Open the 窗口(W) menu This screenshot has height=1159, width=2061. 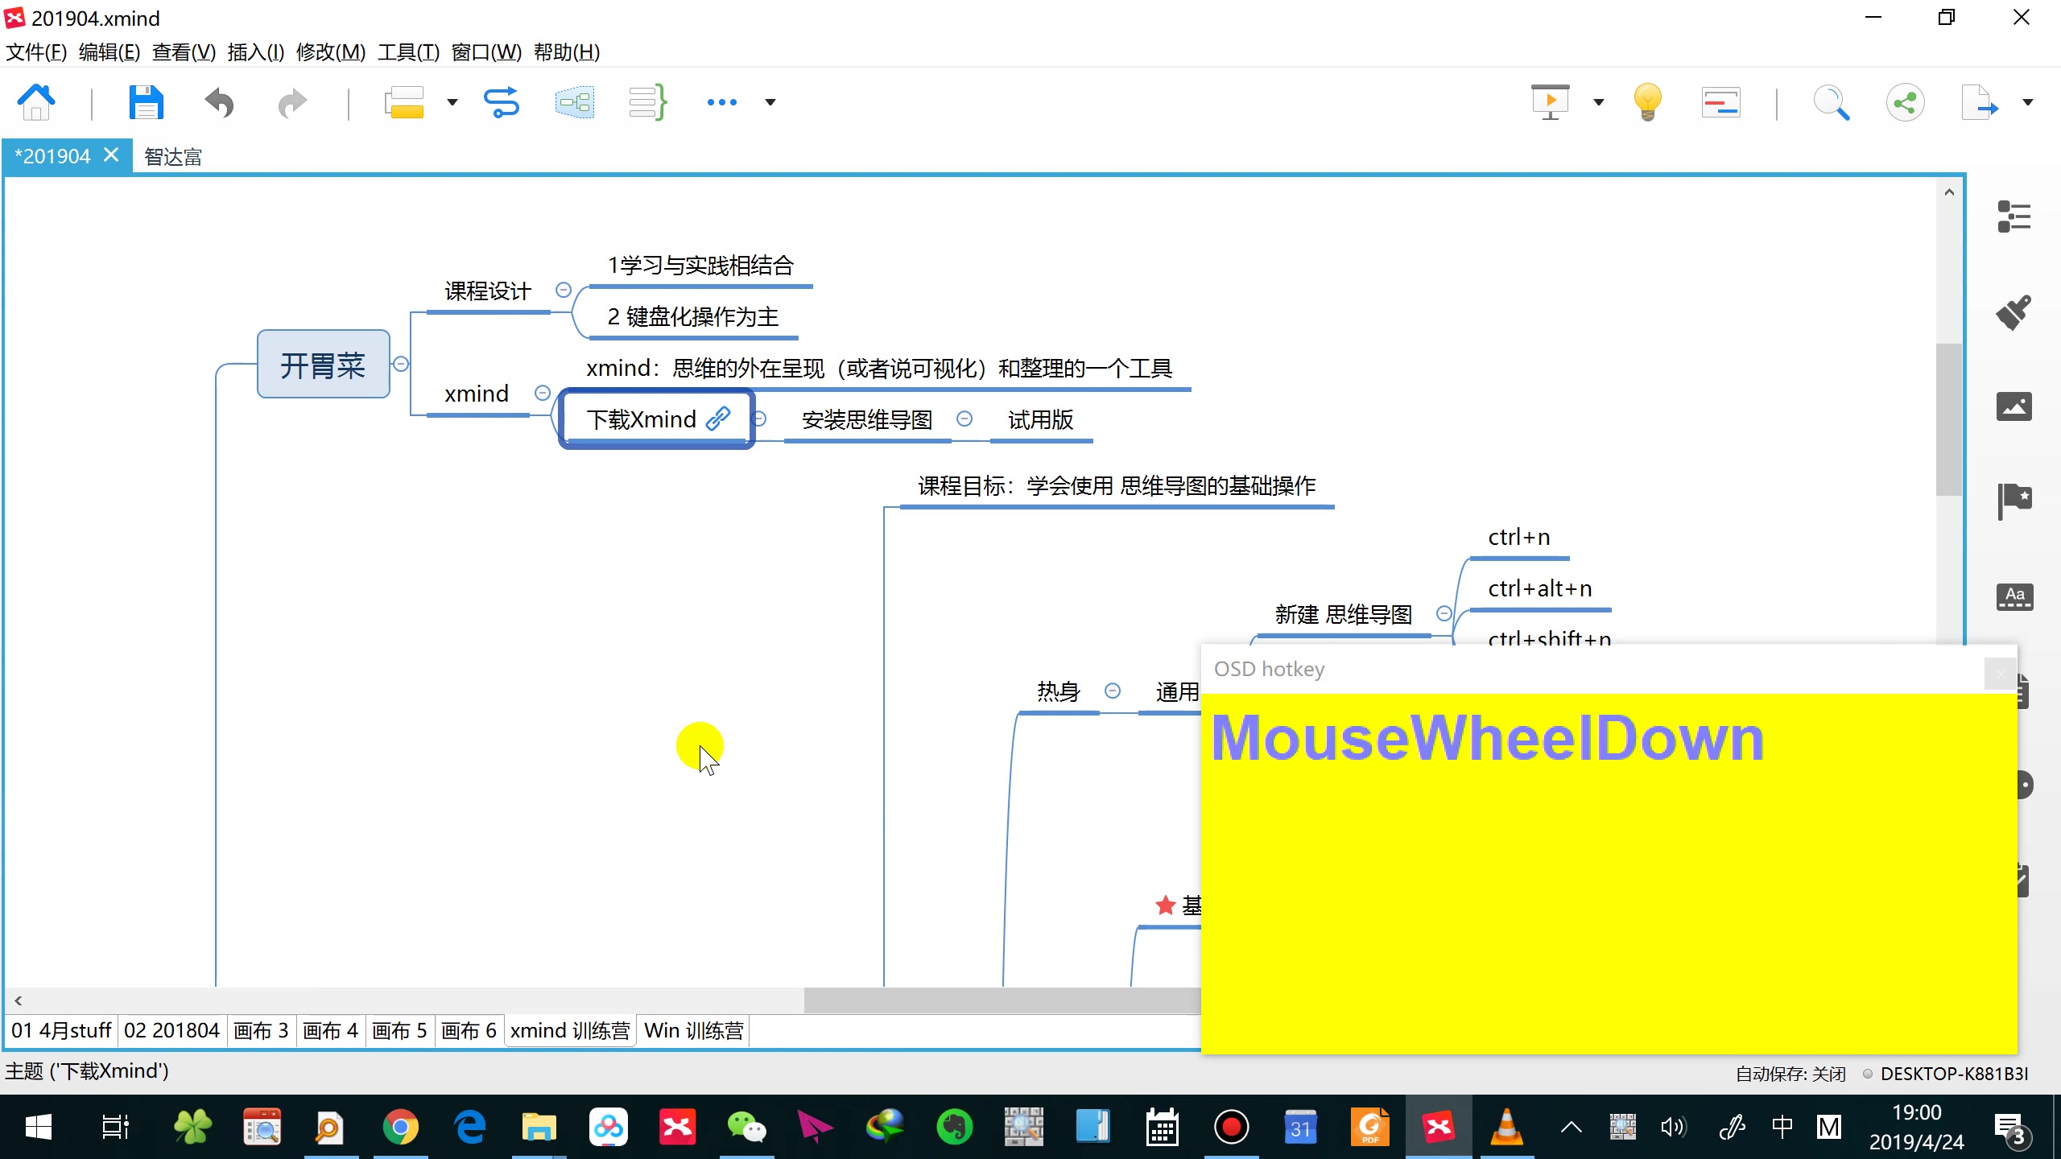click(486, 52)
